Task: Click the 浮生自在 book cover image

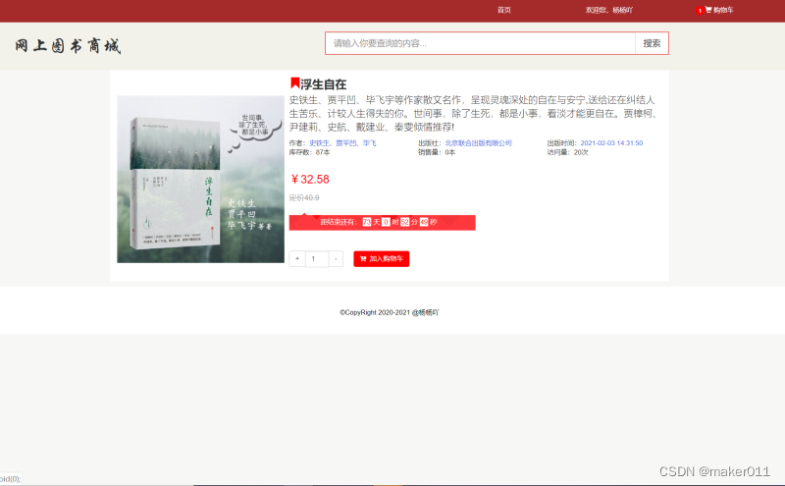Action: tap(200, 179)
